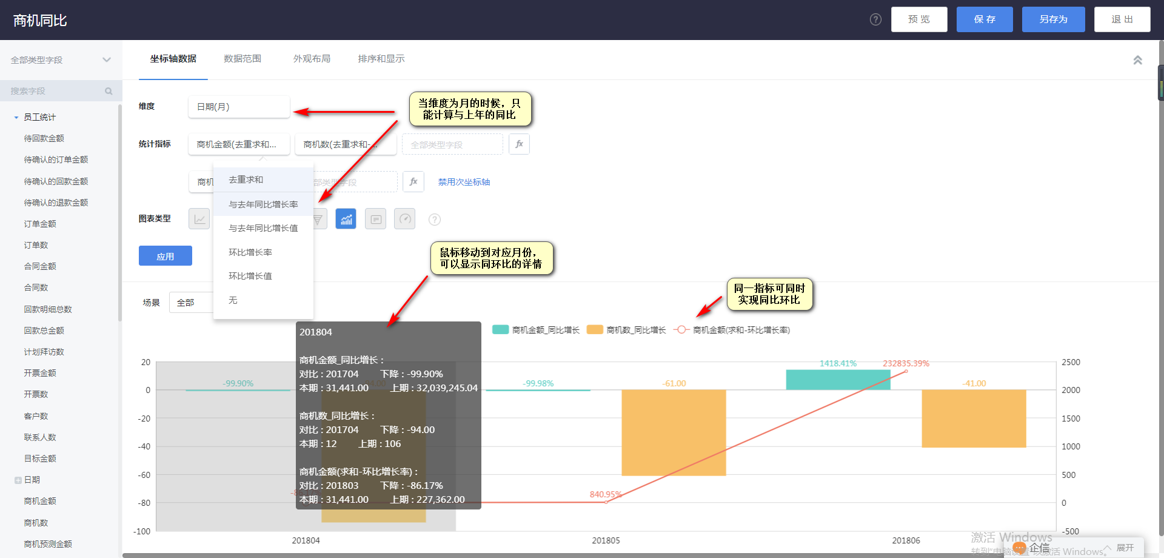Select 订单金额 field
Image resolution: width=1164 pixels, height=558 pixels.
pyautogui.click(x=40, y=224)
